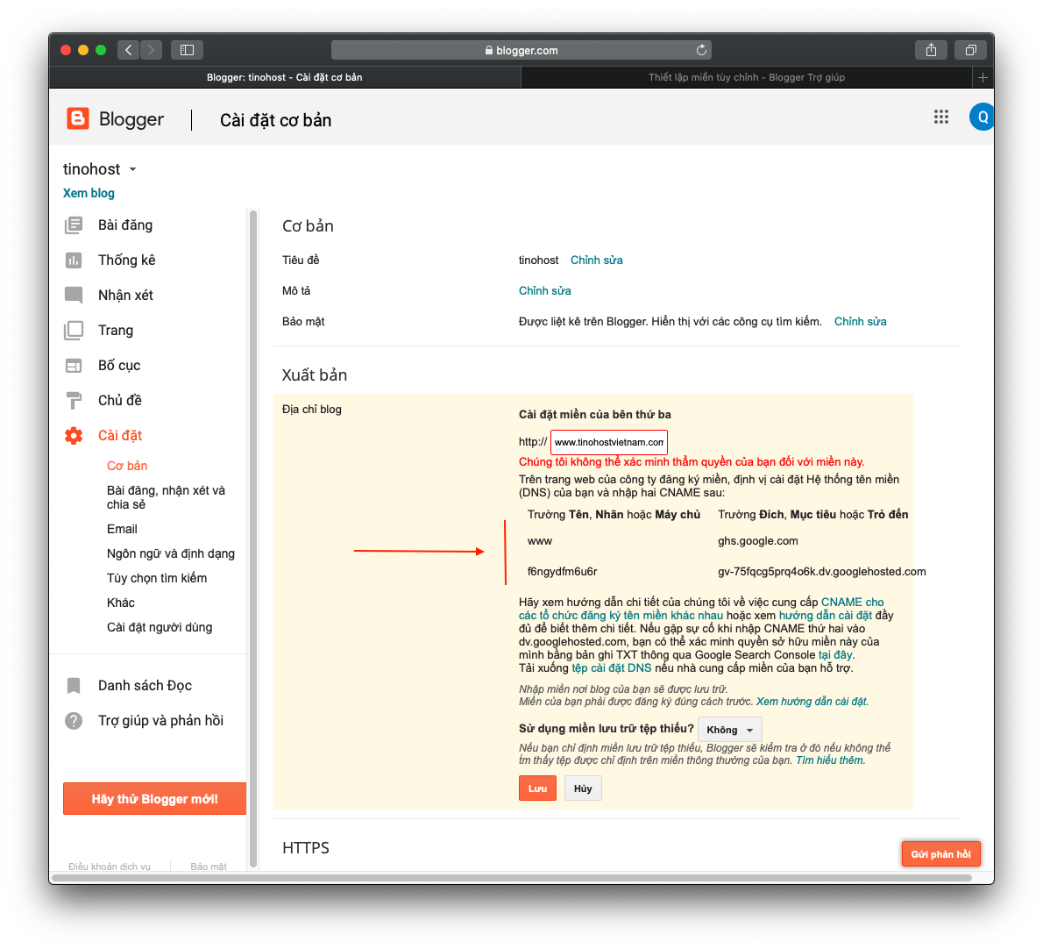This screenshot has width=1043, height=949.
Task: Click the Danh sách Đọc bookmark icon
Action: [x=74, y=686]
